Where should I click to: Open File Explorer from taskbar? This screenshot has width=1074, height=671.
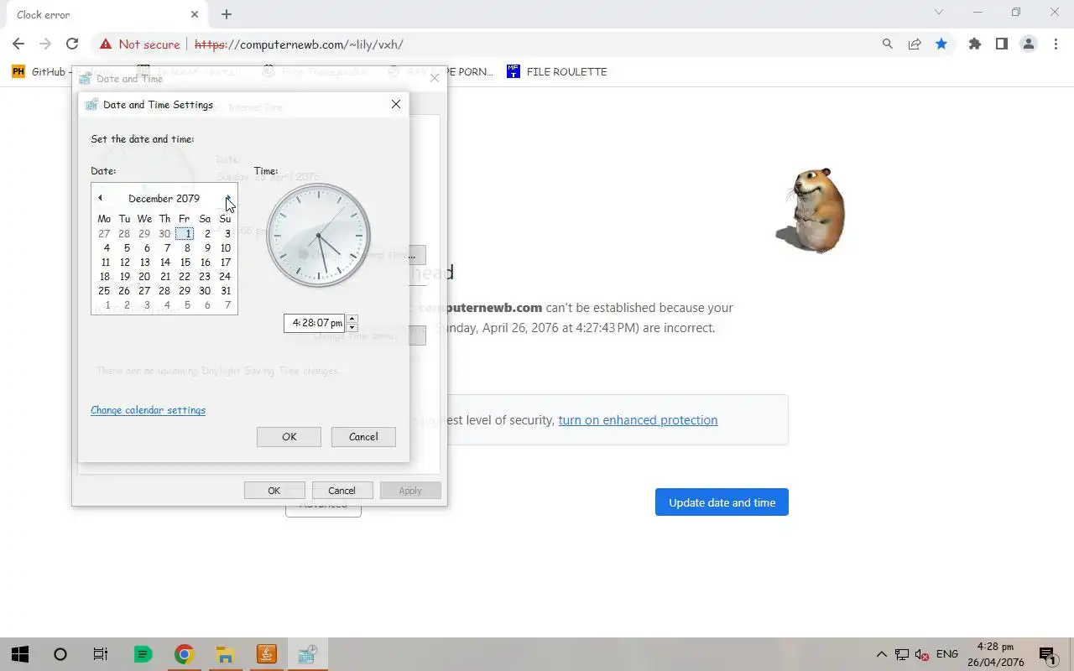point(225,654)
